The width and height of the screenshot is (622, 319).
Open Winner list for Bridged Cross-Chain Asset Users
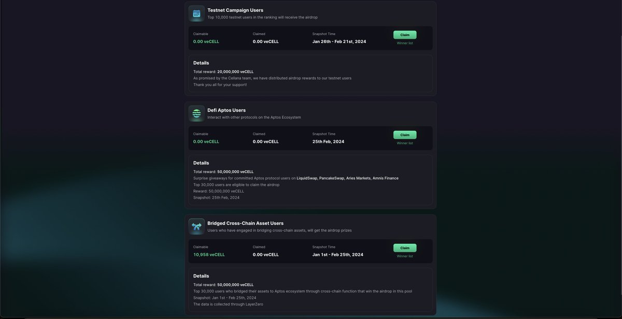[x=405, y=256]
